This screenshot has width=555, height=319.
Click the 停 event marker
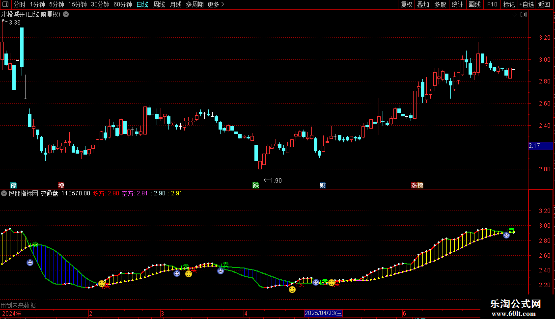pyautogui.click(x=13, y=186)
